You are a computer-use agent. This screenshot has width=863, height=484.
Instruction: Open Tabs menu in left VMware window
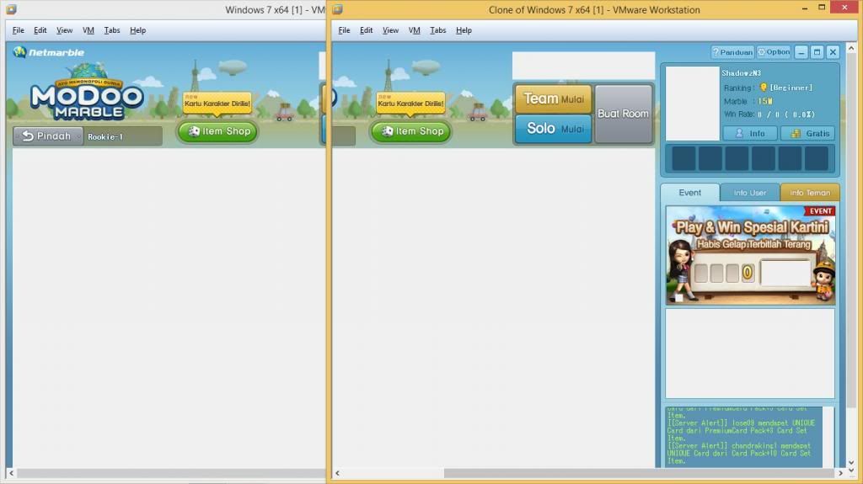[x=112, y=30]
